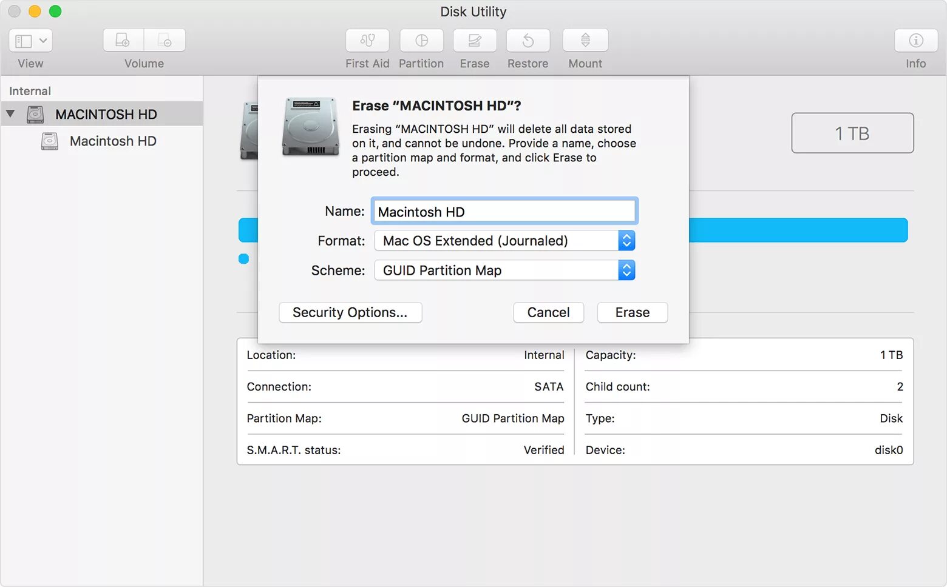Click the Internal location value
This screenshot has height=587, width=947.
click(x=544, y=355)
